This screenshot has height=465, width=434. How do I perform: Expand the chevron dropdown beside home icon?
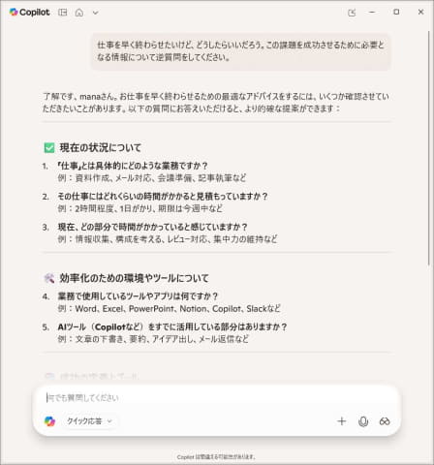95,13
